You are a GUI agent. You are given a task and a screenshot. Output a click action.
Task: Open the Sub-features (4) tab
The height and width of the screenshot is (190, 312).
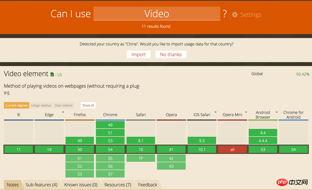tap(41, 185)
